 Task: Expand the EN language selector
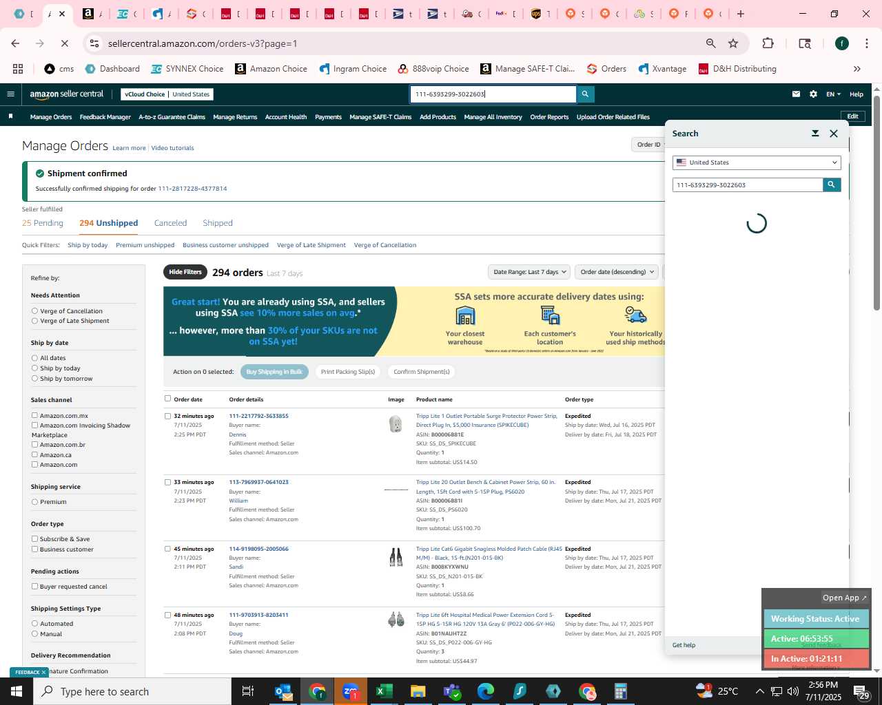click(833, 94)
